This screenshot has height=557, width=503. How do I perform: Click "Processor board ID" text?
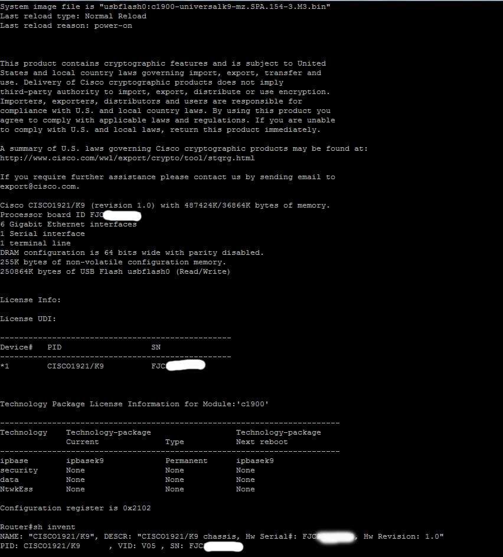(43, 215)
